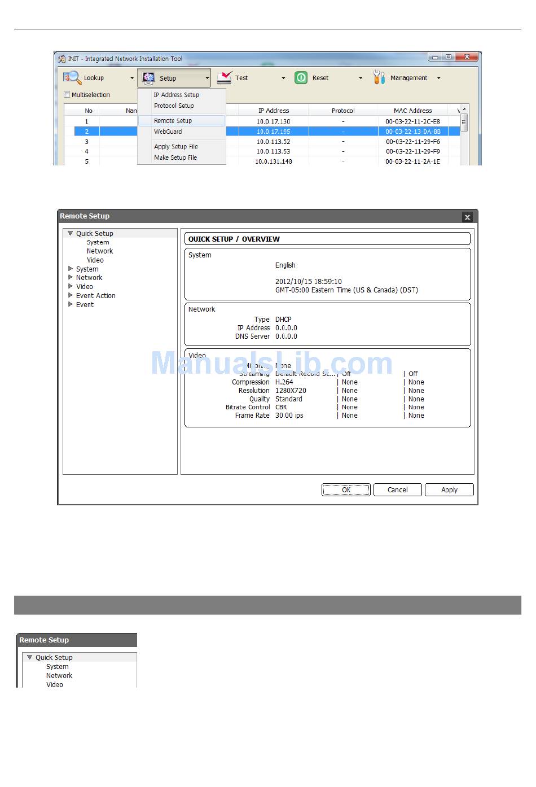Collapse the Quick Setup tree node
This screenshot has width=536, height=787.
[71, 233]
